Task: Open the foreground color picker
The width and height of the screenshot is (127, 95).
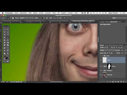Action: pos(5,56)
